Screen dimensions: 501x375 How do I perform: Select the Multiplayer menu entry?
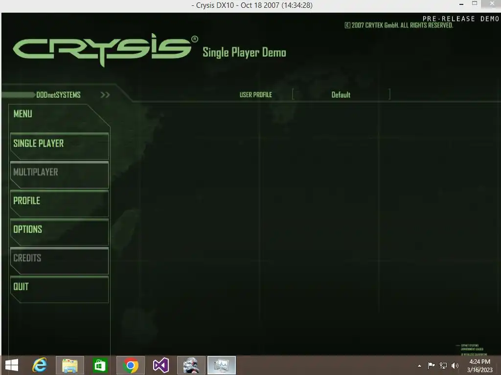[x=59, y=175]
